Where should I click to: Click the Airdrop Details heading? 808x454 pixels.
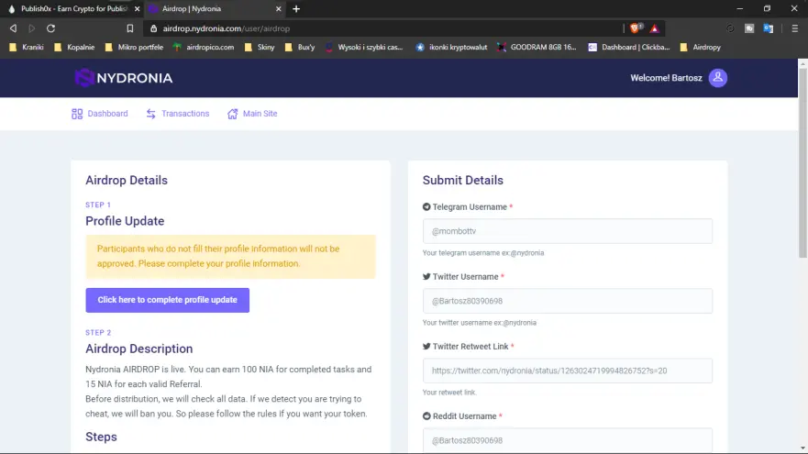(127, 181)
